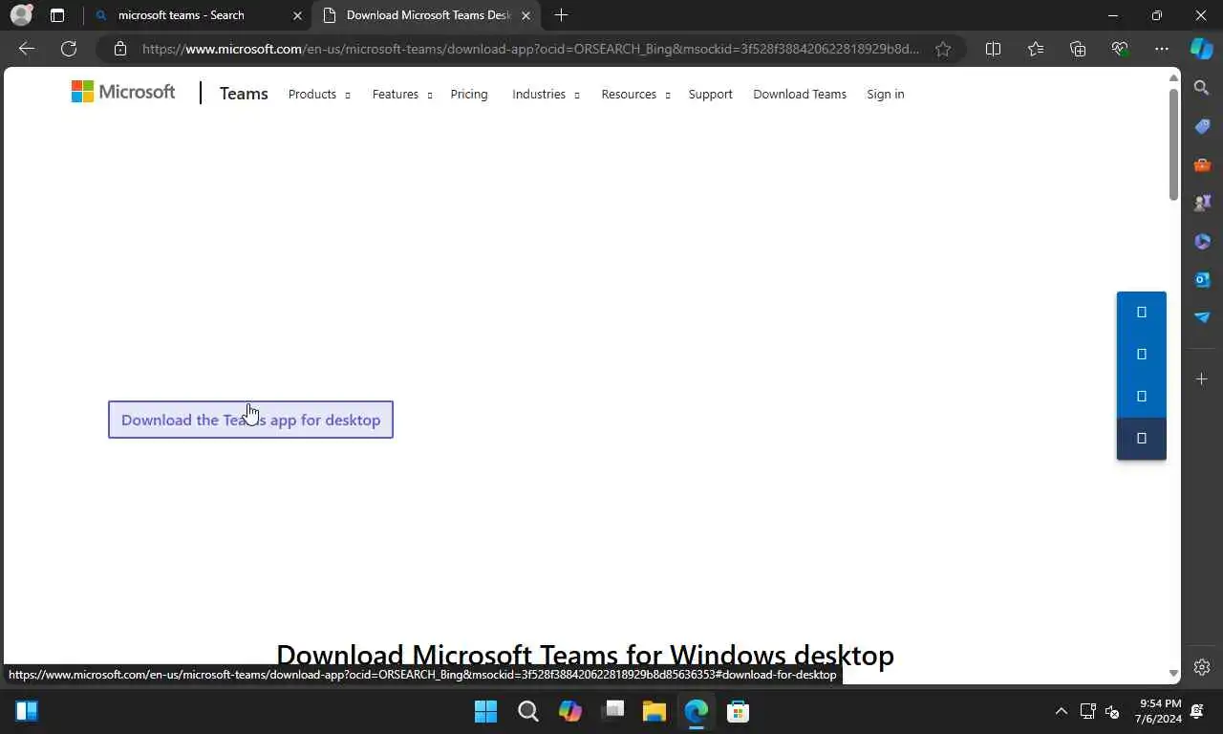View site information lock icon

[119, 49]
